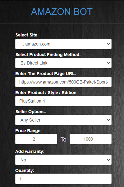Click the Quantity input field showing 1
124x187 pixels.
click(x=63, y=179)
